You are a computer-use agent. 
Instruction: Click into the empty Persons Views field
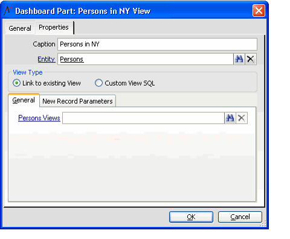coord(143,118)
